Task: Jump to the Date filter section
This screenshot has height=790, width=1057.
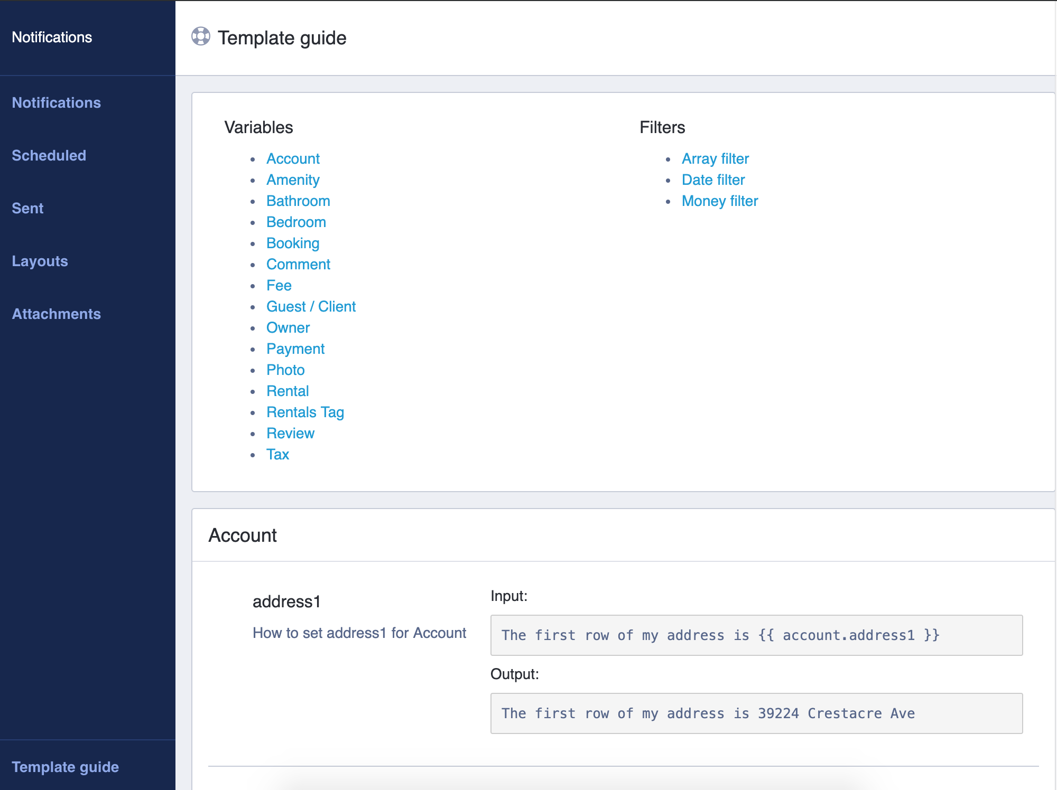Action: 713,180
